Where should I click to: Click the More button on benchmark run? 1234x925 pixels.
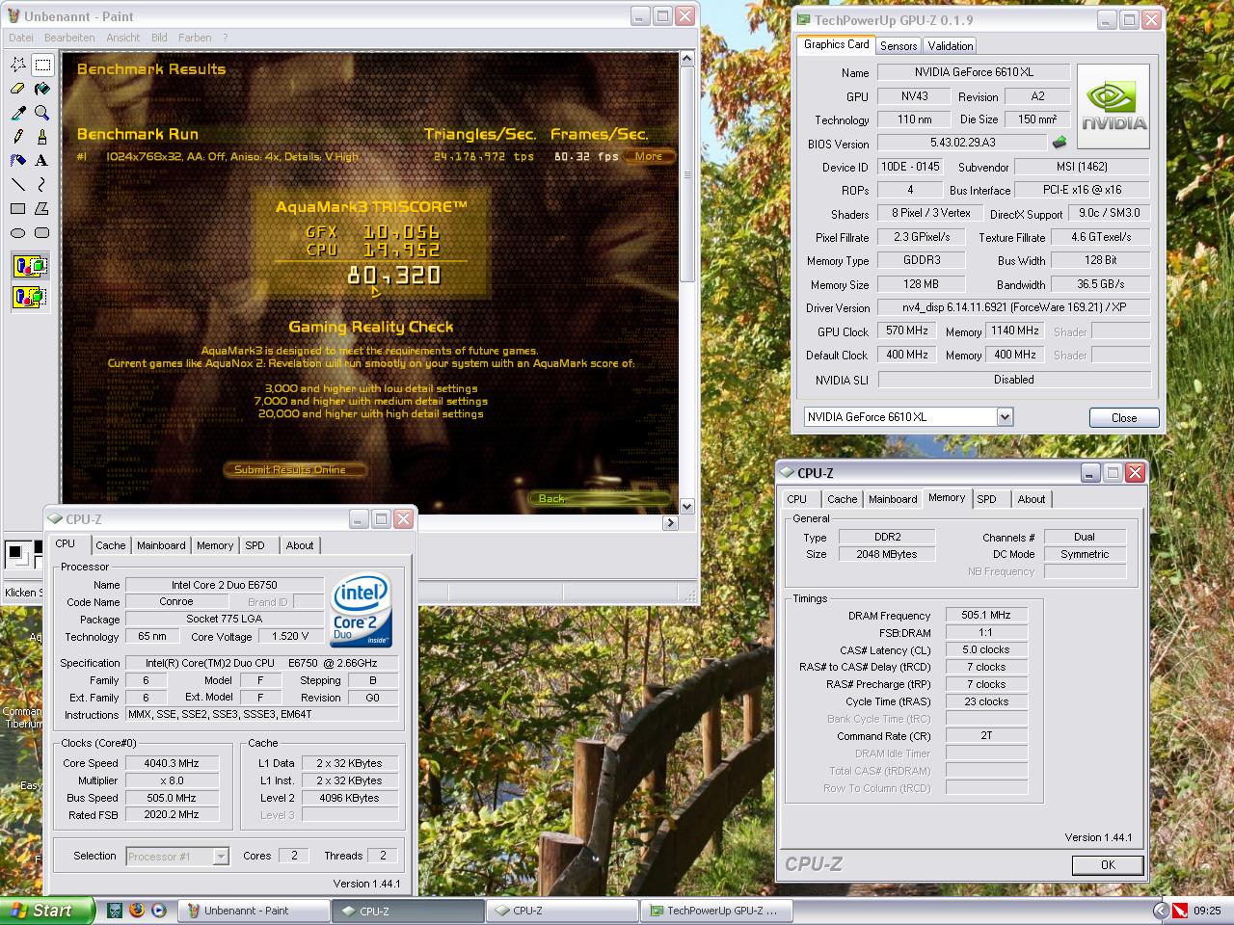click(648, 156)
